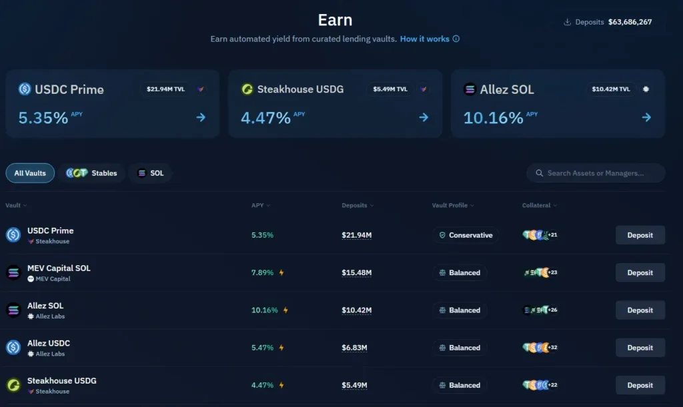The image size is (683, 407).
Task: Click collateral icons stack showing +22
Action: coord(540,385)
